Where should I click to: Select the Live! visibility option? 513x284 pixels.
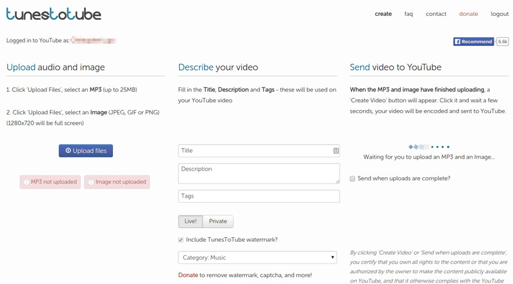(x=190, y=221)
